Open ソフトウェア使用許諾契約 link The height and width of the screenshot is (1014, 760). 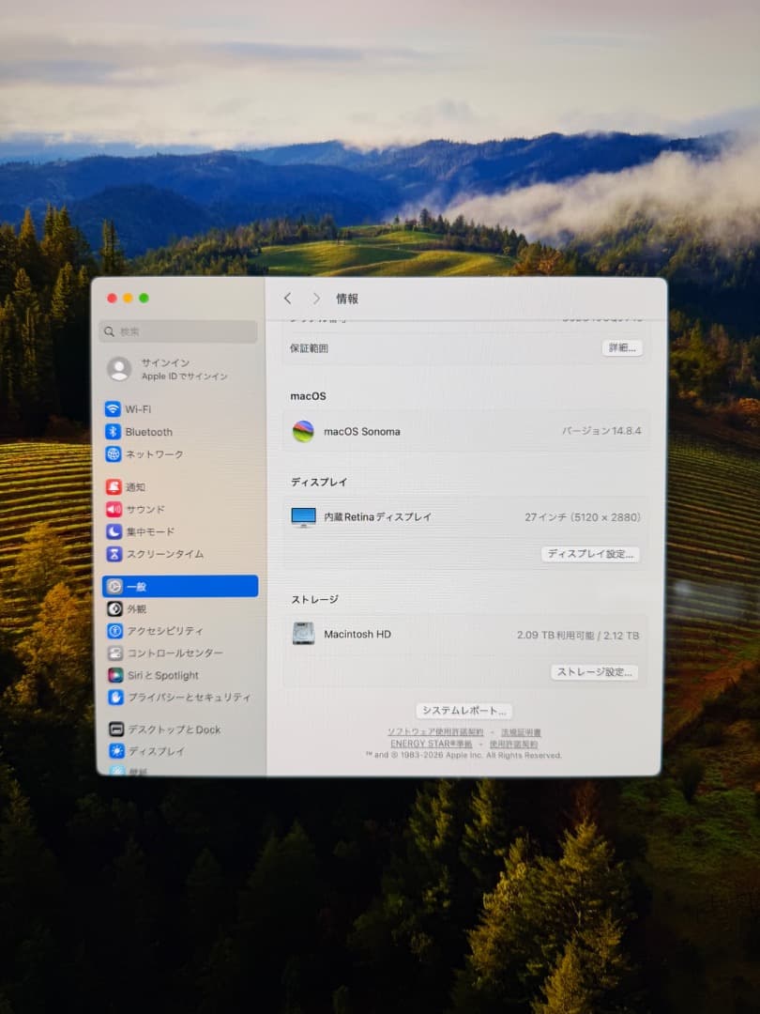(435, 732)
